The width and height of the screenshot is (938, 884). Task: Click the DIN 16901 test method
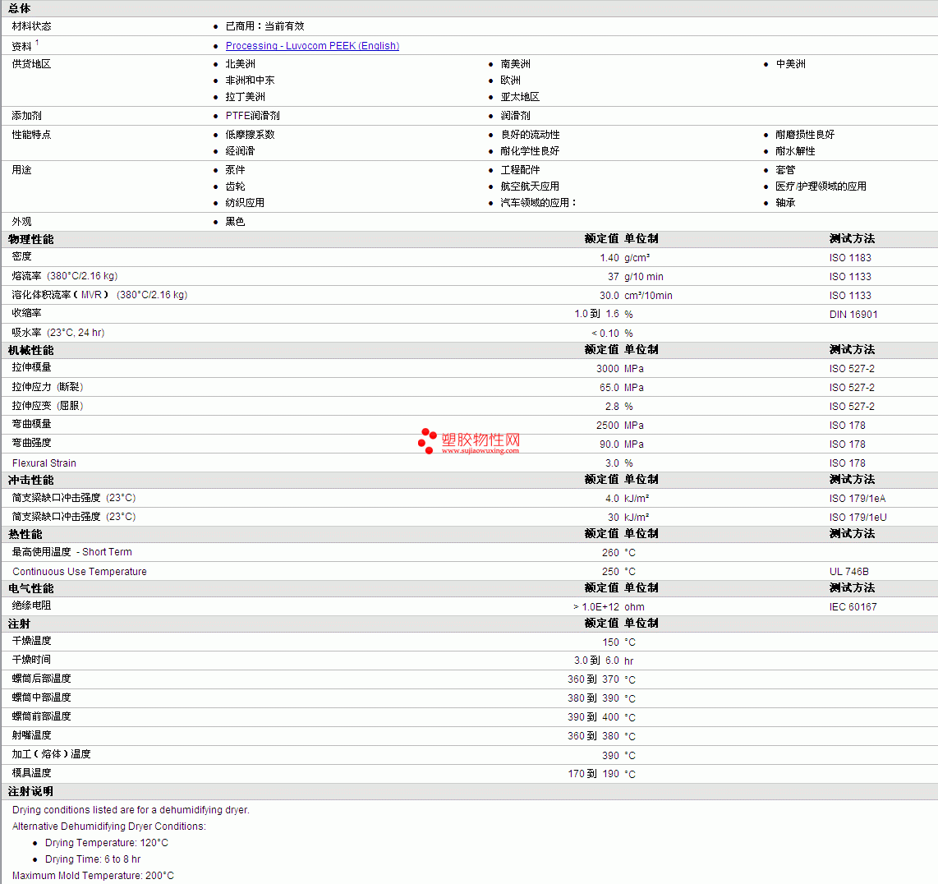pos(853,314)
